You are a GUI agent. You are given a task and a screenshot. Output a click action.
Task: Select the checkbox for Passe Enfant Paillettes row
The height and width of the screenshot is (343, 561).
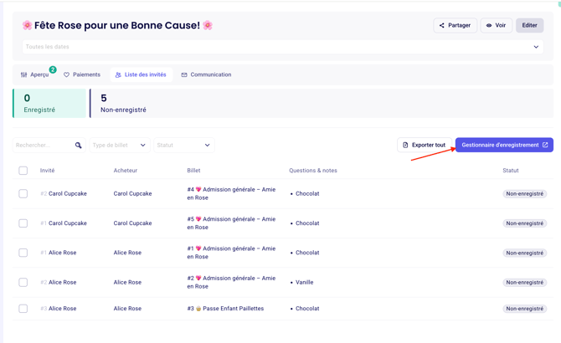click(x=23, y=309)
